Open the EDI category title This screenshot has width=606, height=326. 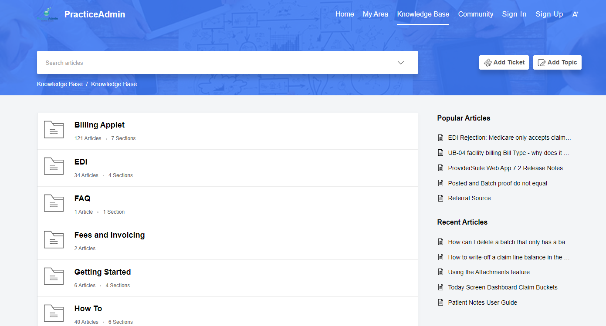[x=81, y=162]
